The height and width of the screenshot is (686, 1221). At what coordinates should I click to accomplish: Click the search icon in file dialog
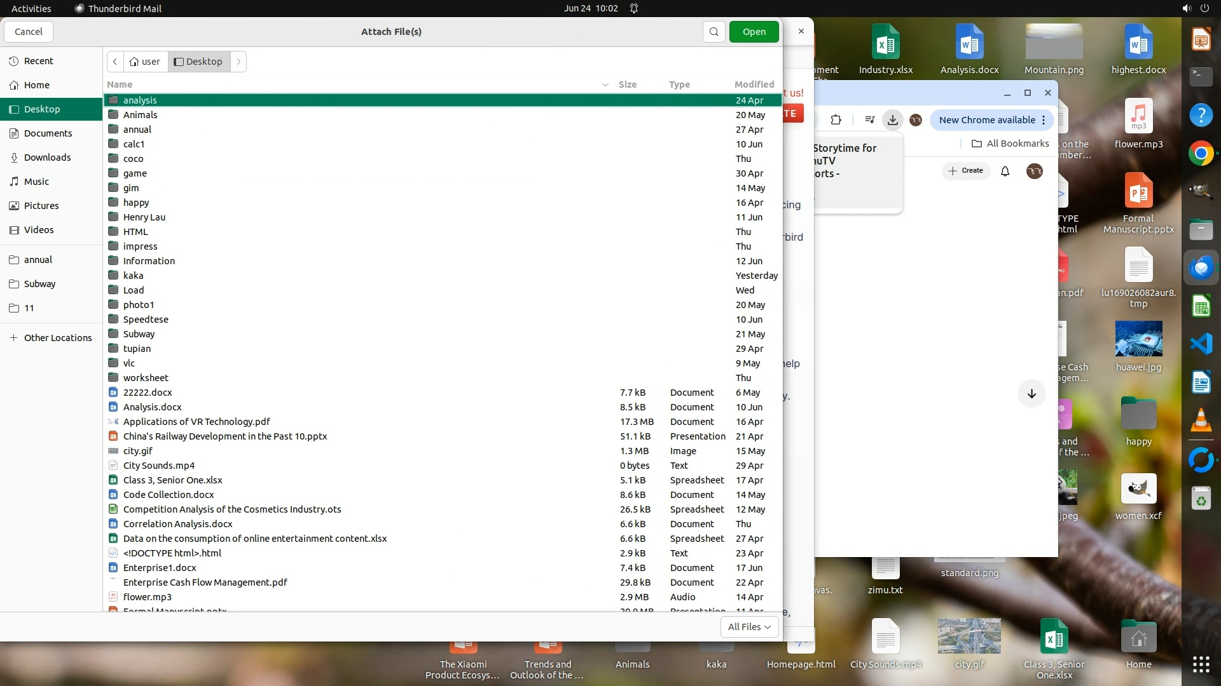(x=714, y=32)
